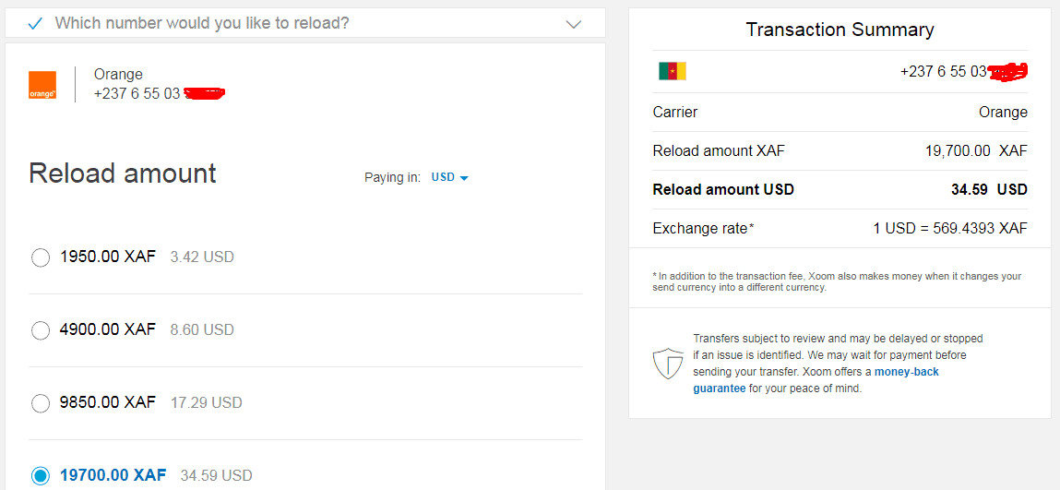The width and height of the screenshot is (1060, 490).
Task: Choose the 9850.00 XAF radio button
Action: (41, 403)
